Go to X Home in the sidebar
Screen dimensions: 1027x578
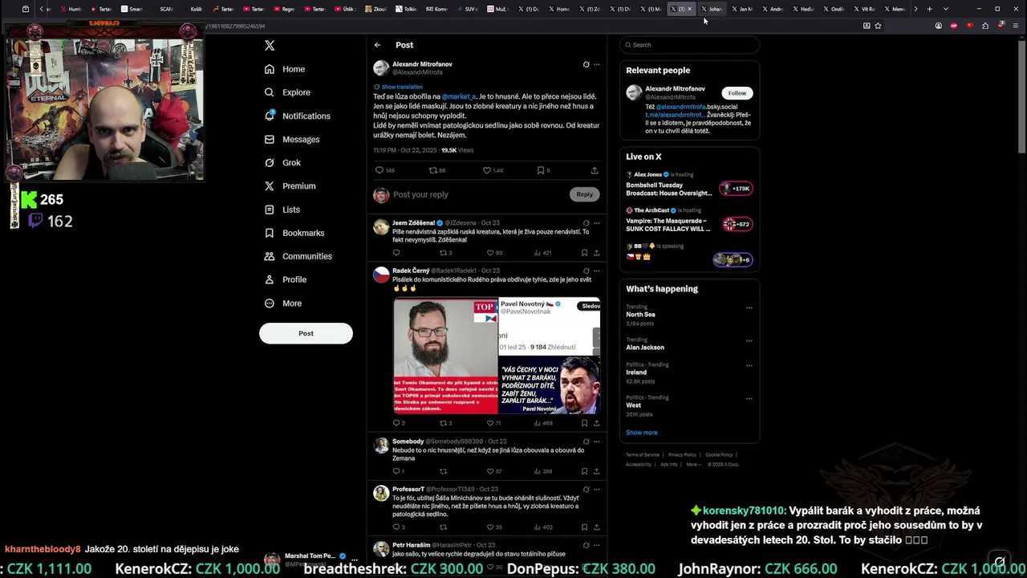coord(285,69)
